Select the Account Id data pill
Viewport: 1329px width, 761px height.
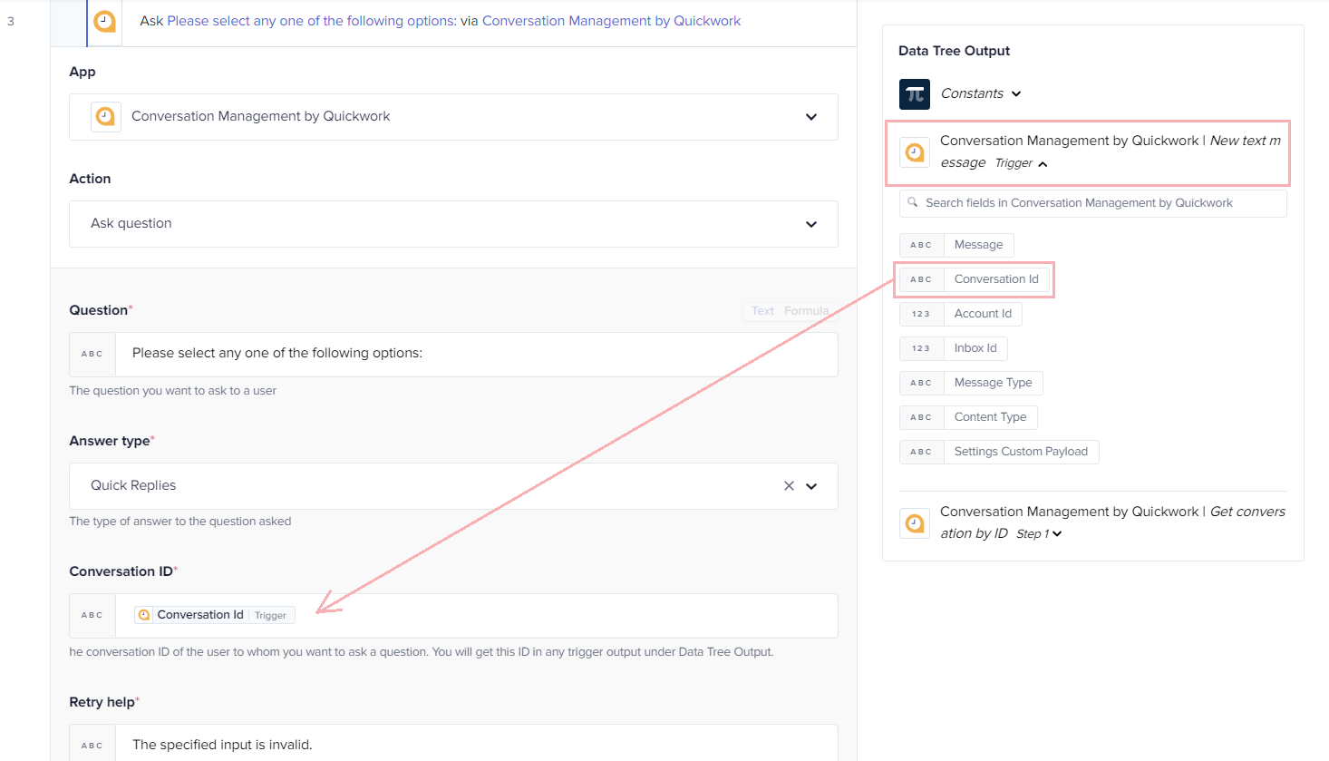[x=983, y=314]
